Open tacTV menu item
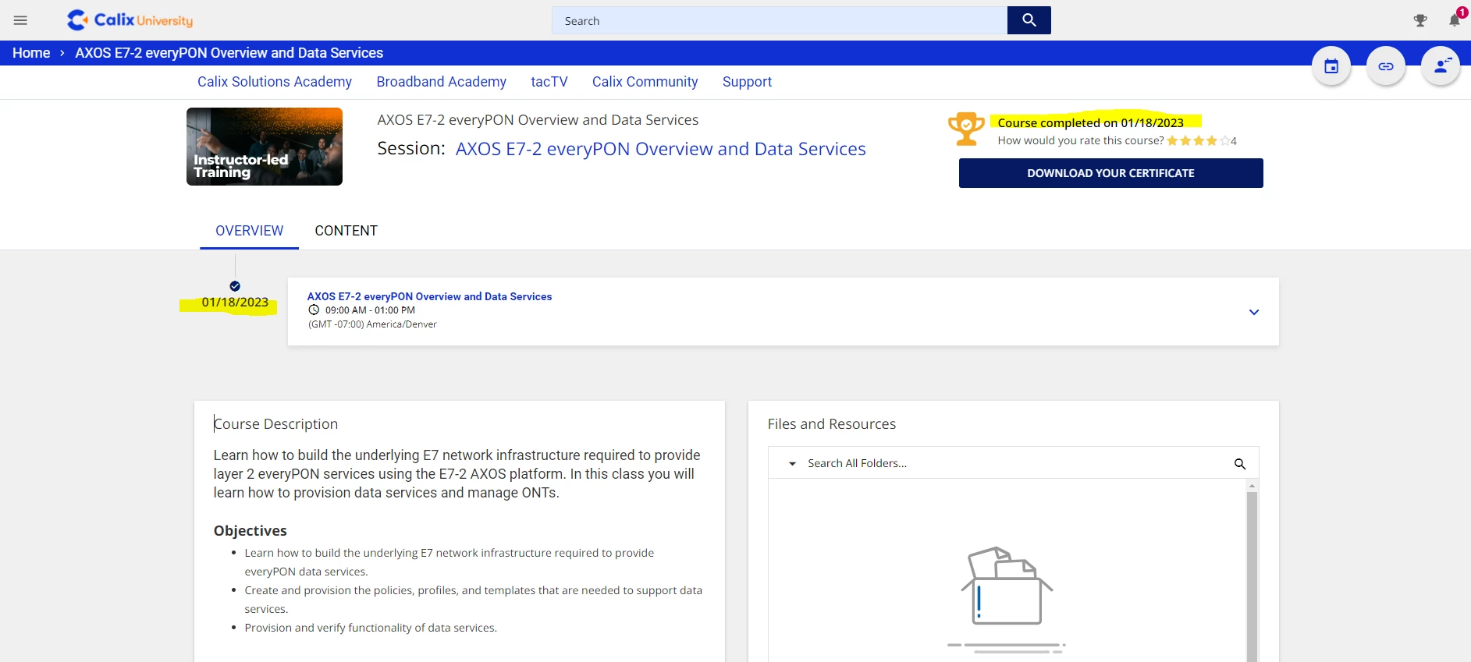The height and width of the screenshot is (662, 1471). coord(549,82)
